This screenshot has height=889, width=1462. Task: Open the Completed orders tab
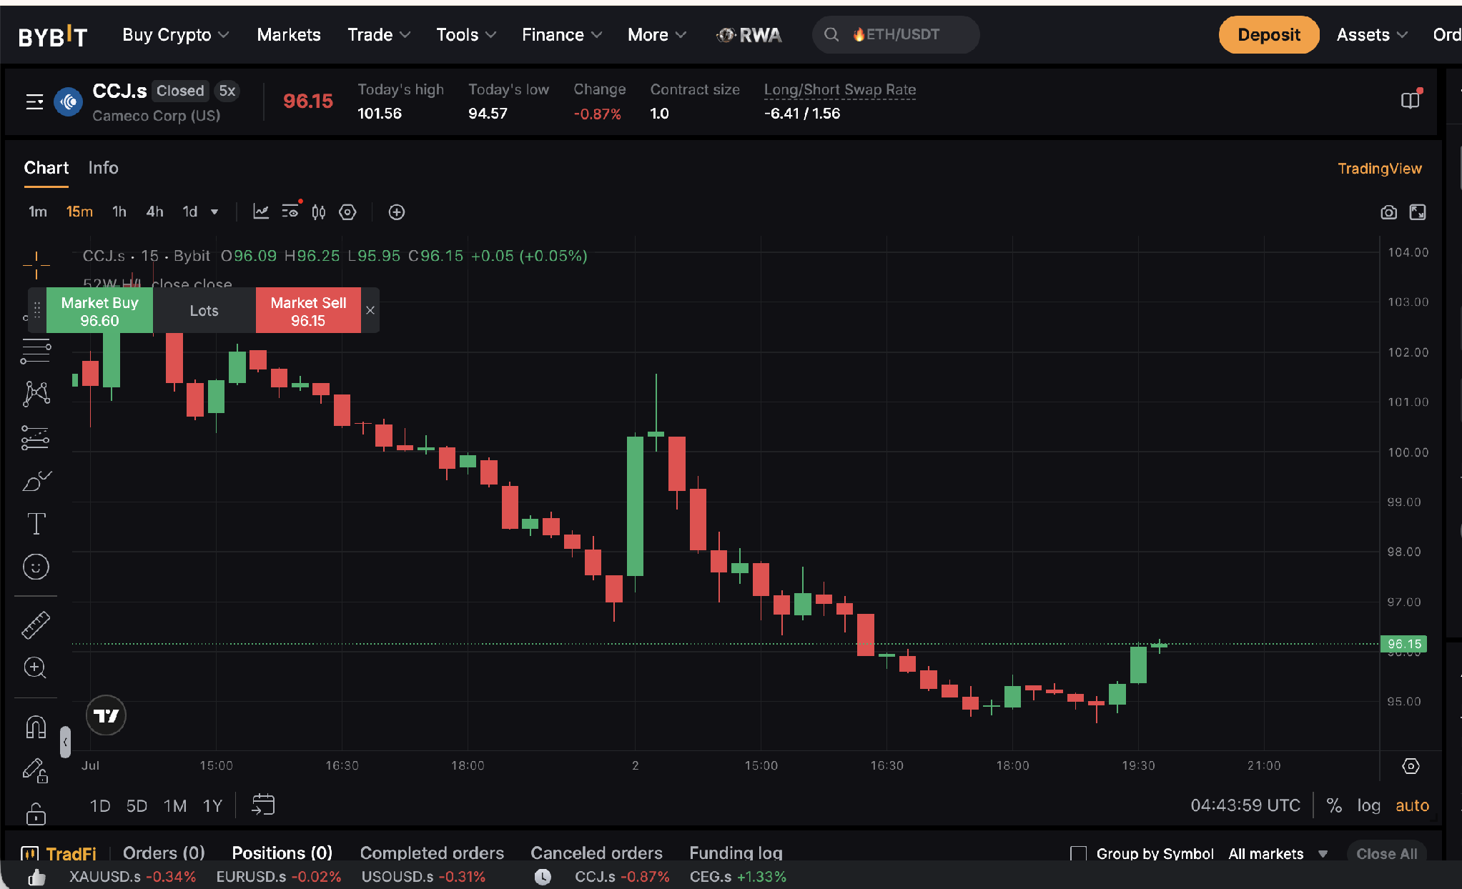pyautogui.click(x=432, y=853)
